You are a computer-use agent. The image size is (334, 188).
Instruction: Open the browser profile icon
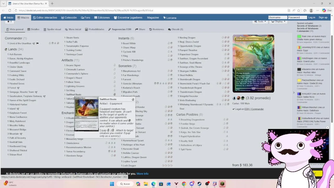coord(311,10)
